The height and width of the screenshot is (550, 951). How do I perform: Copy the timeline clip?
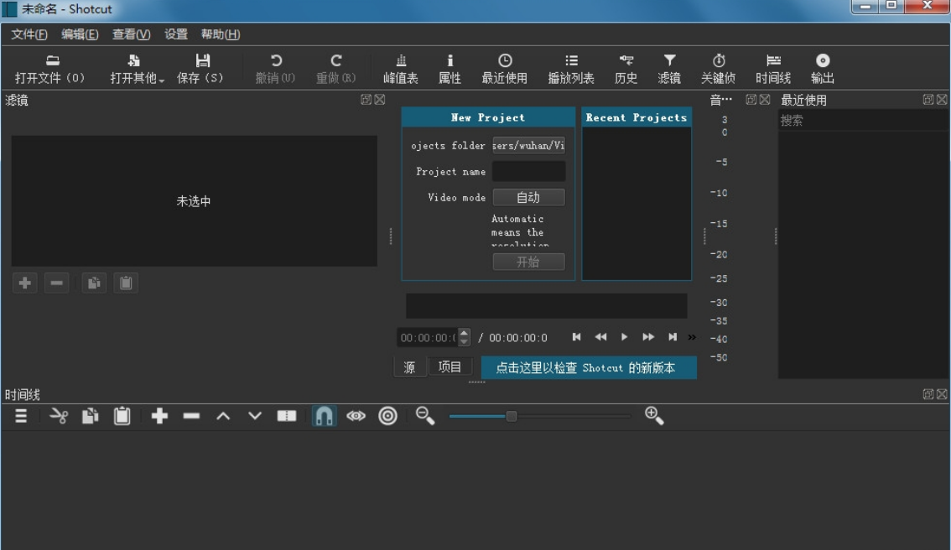click(x=91, y=416)
